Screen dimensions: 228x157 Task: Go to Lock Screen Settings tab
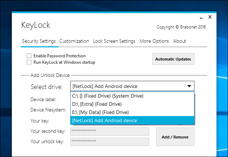point(114,41)
